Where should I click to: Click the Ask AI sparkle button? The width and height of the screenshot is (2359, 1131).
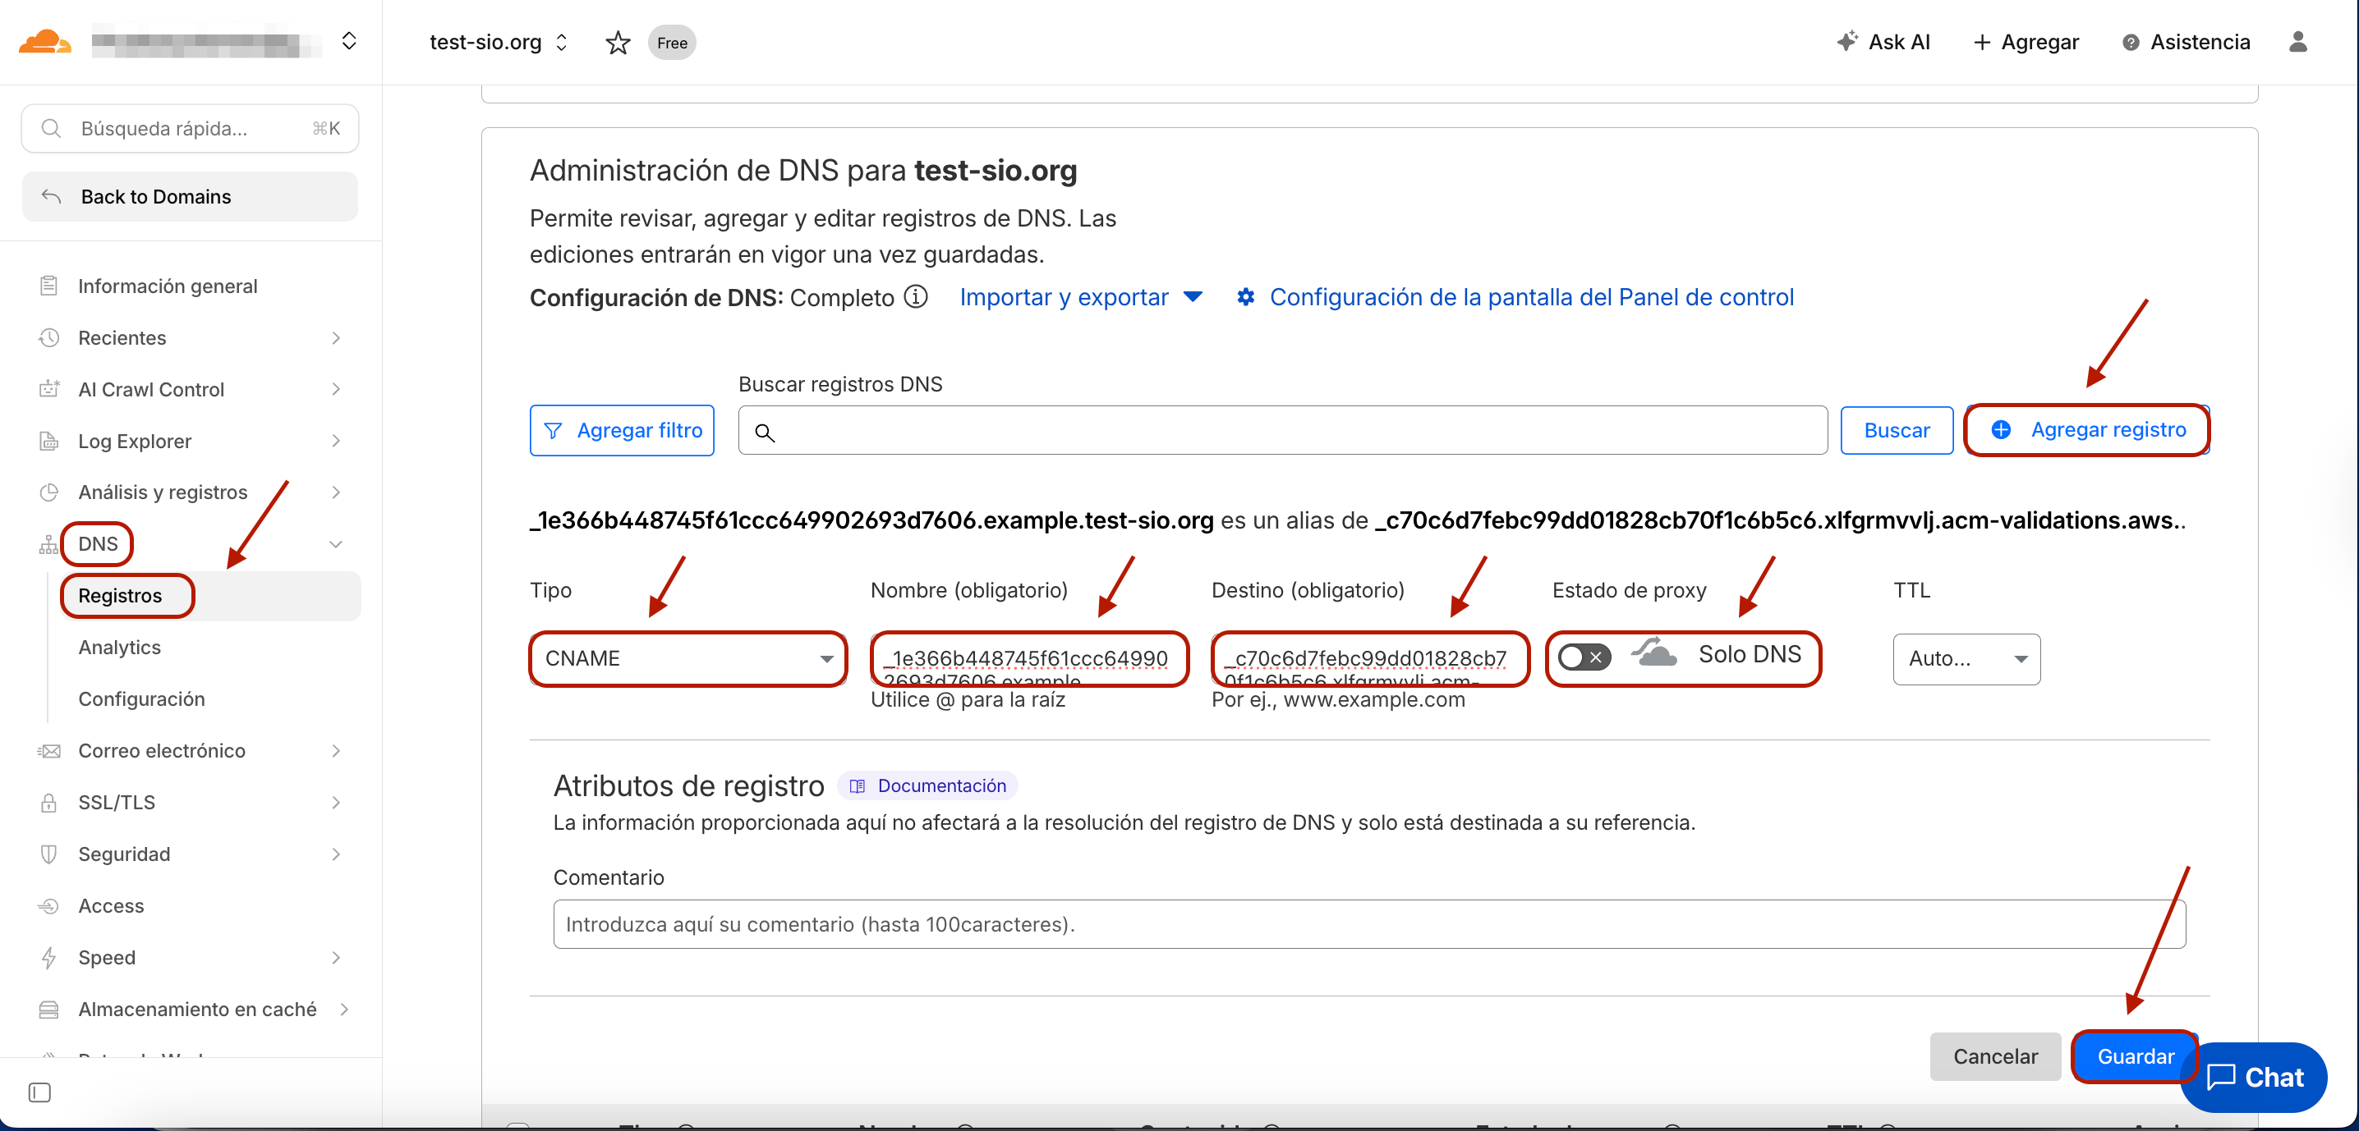1883,42
